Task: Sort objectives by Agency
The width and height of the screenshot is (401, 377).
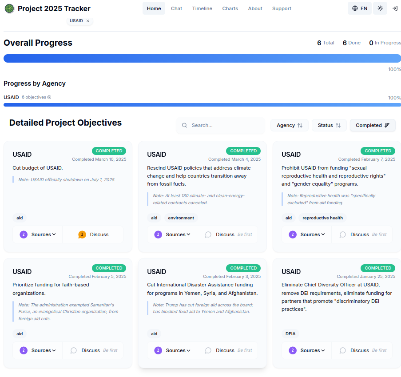Action: click(x=290, y=125)
